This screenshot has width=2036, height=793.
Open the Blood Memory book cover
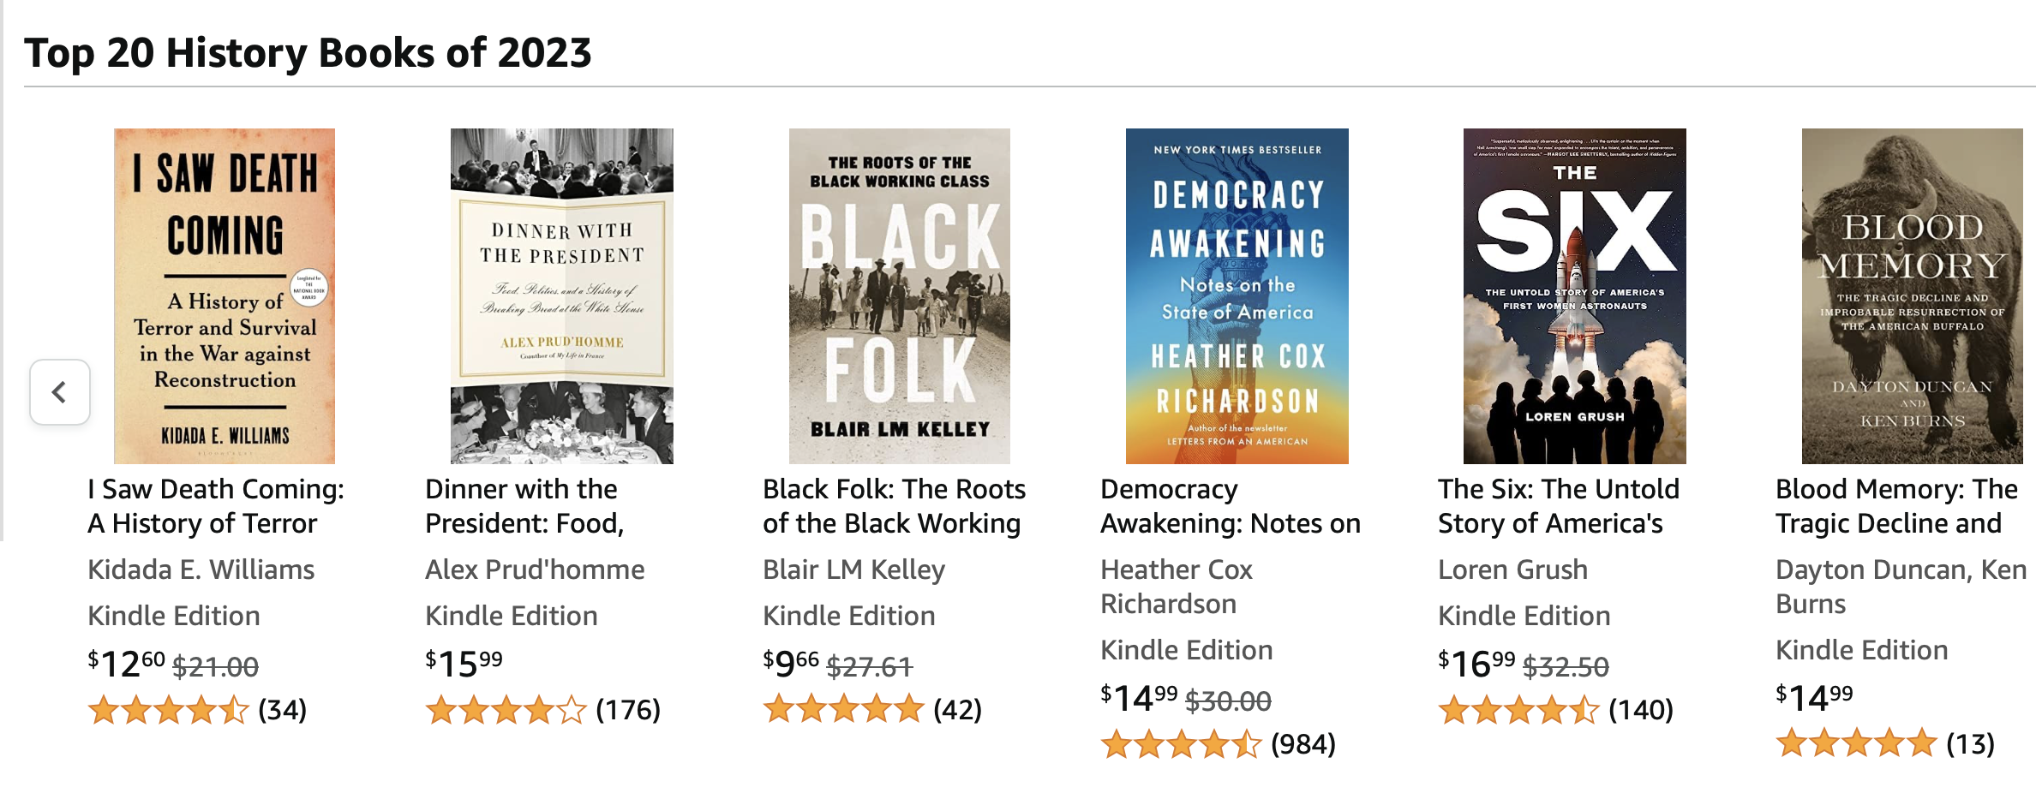1912,296
